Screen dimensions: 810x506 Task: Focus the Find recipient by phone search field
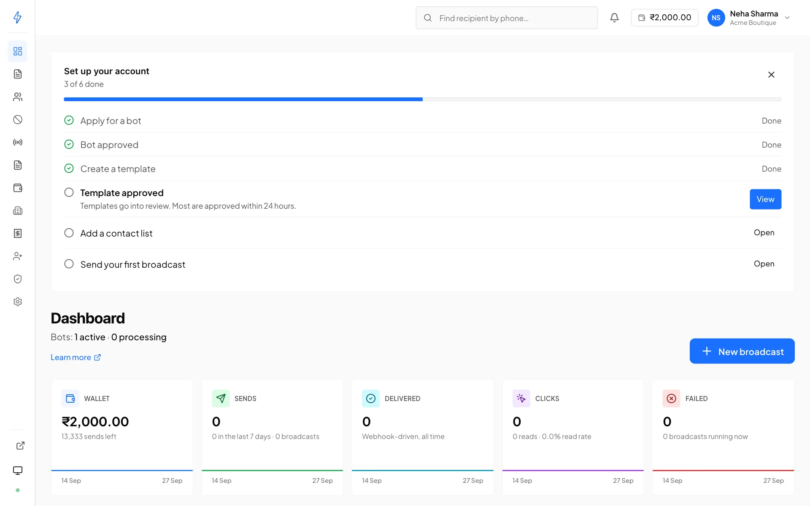pyautogui.click(x=507, y=18)
